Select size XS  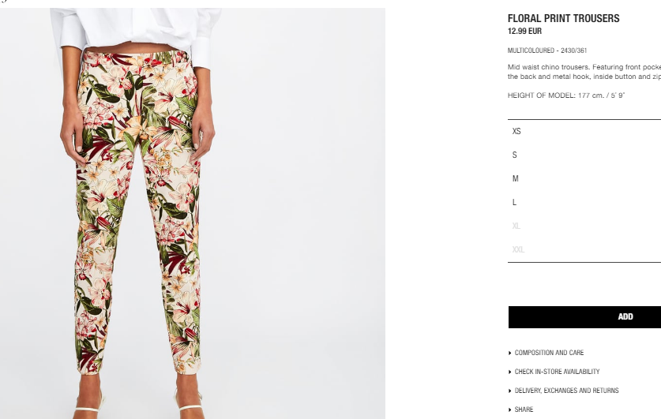584,132
